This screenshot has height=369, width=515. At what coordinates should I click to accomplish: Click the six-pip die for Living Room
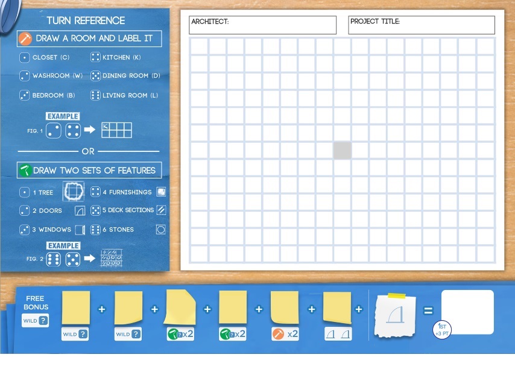[x=95, y=95]
